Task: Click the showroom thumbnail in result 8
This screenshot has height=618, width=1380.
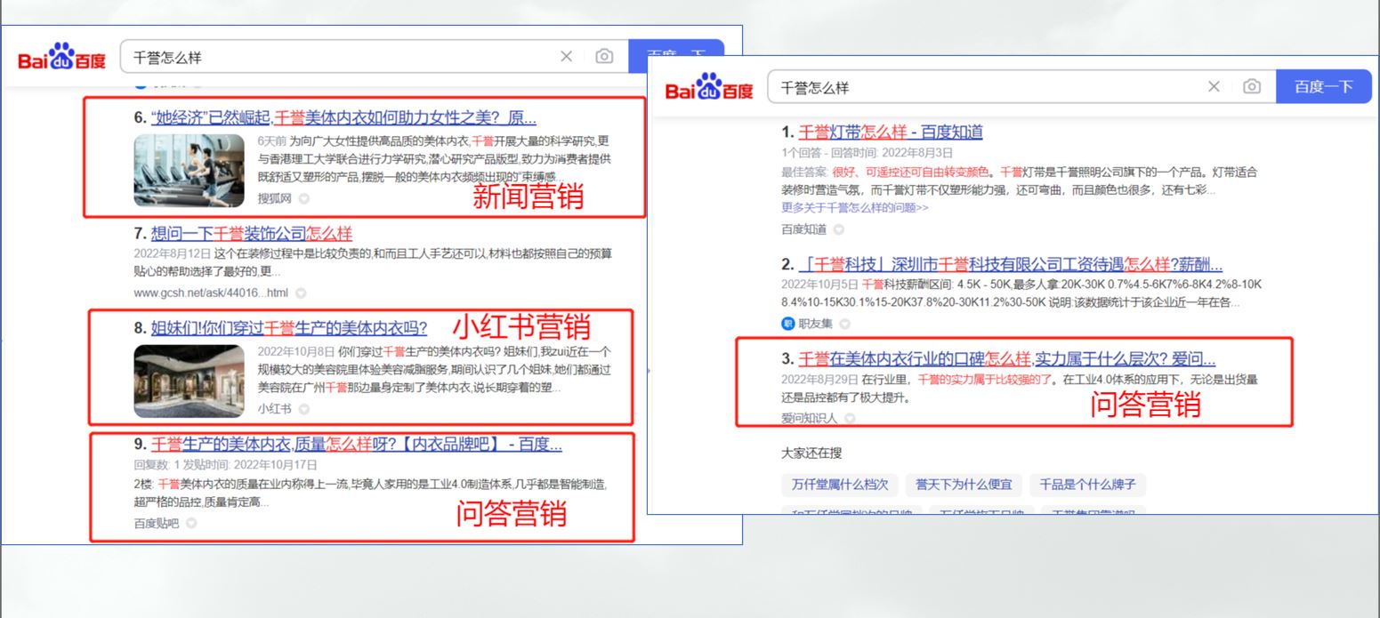Action: point(189,381)
